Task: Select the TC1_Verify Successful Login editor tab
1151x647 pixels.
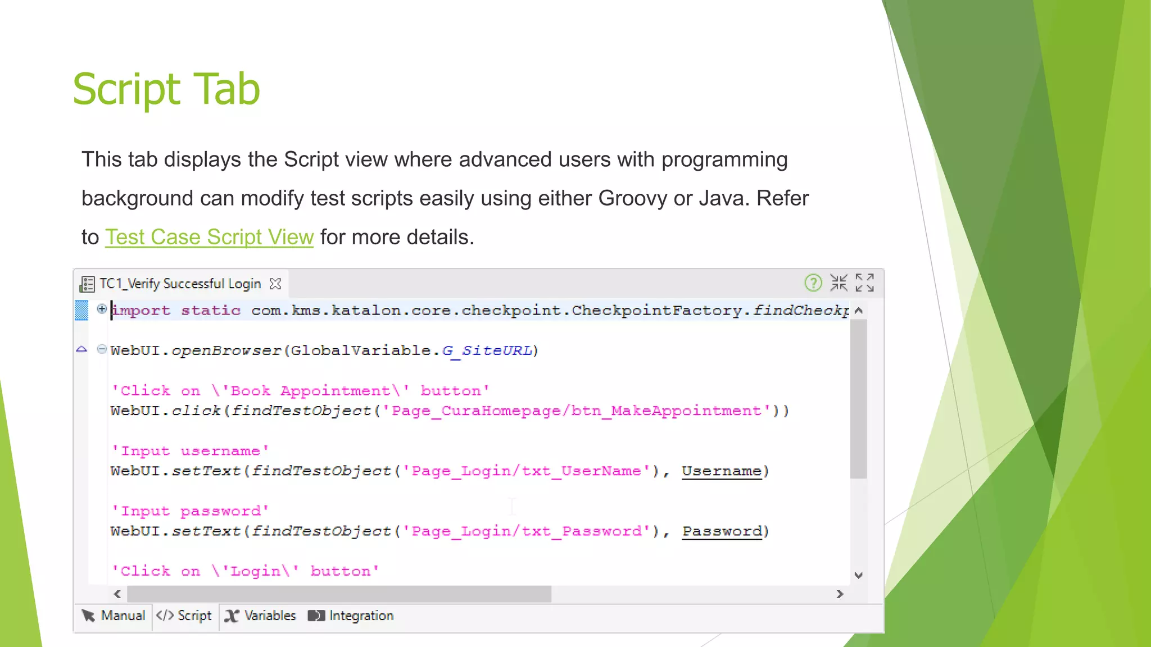Action: coord(180,284)
